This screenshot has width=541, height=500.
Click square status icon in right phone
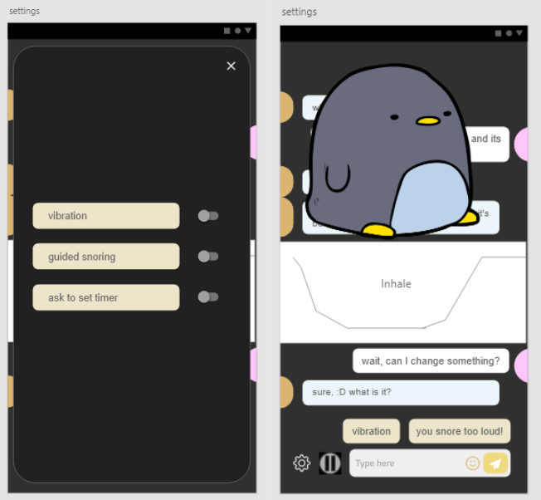point(498,33)
